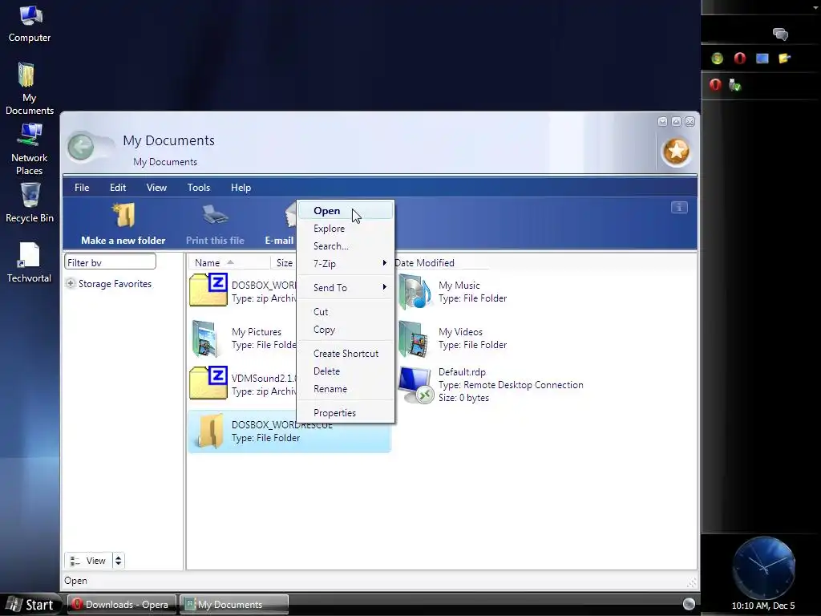
Task: Choose Cut from the context menu
Action: (x=346, y=312)
